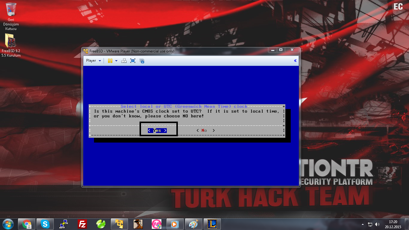Click the pink circular app taskbar icon
The image size is (409, 230).
157,224
